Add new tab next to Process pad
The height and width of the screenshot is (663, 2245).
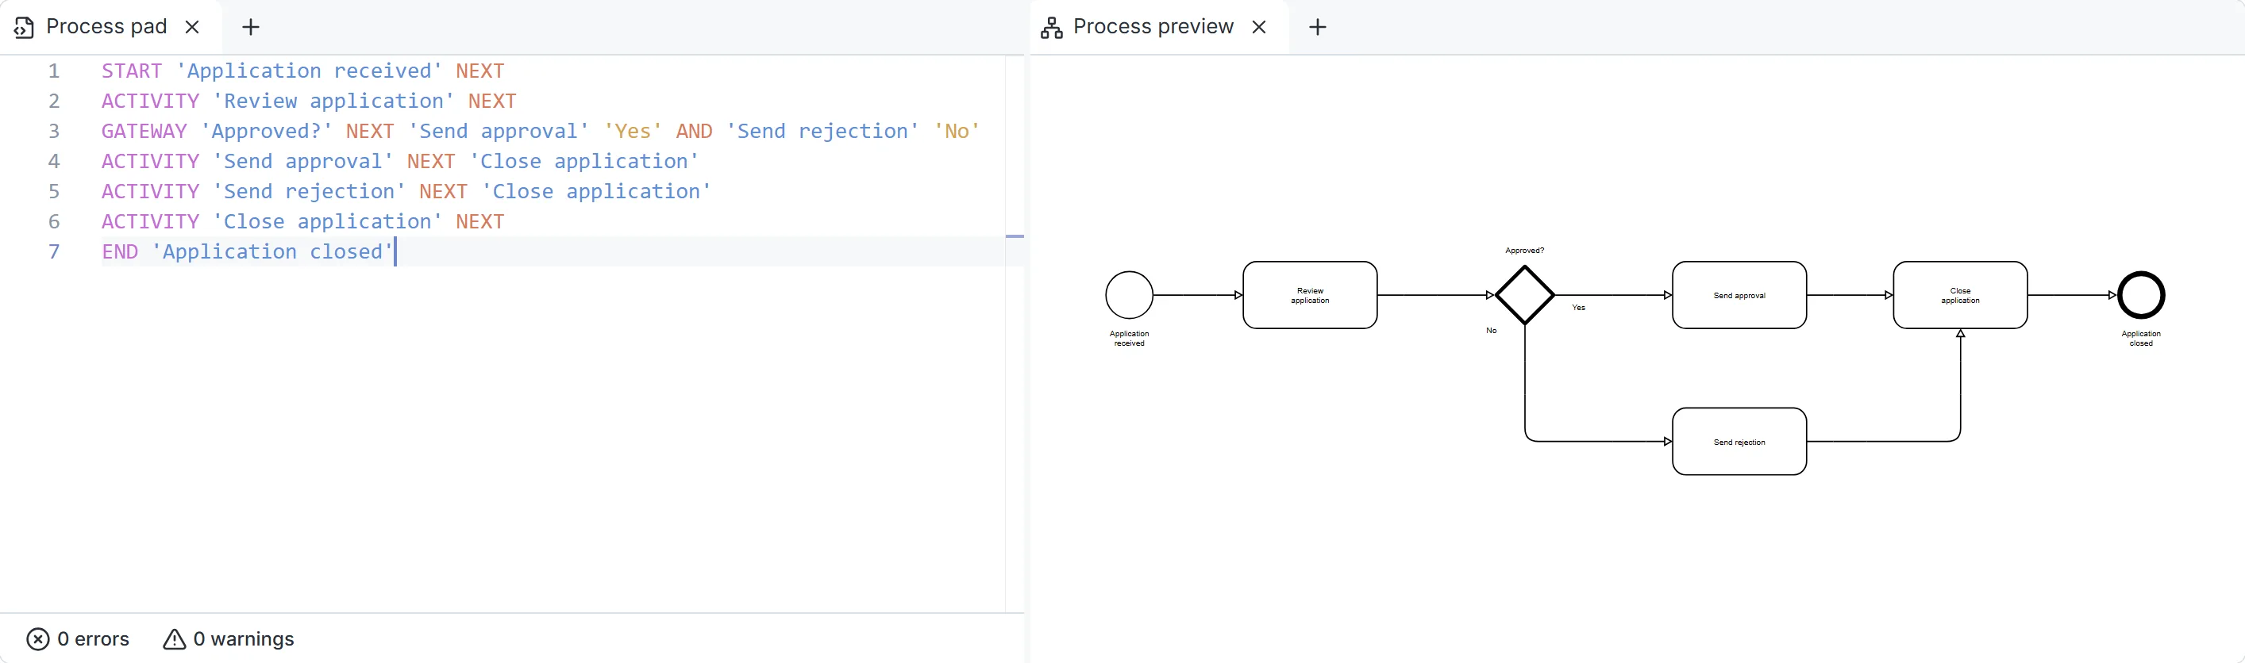coord(251,27)
